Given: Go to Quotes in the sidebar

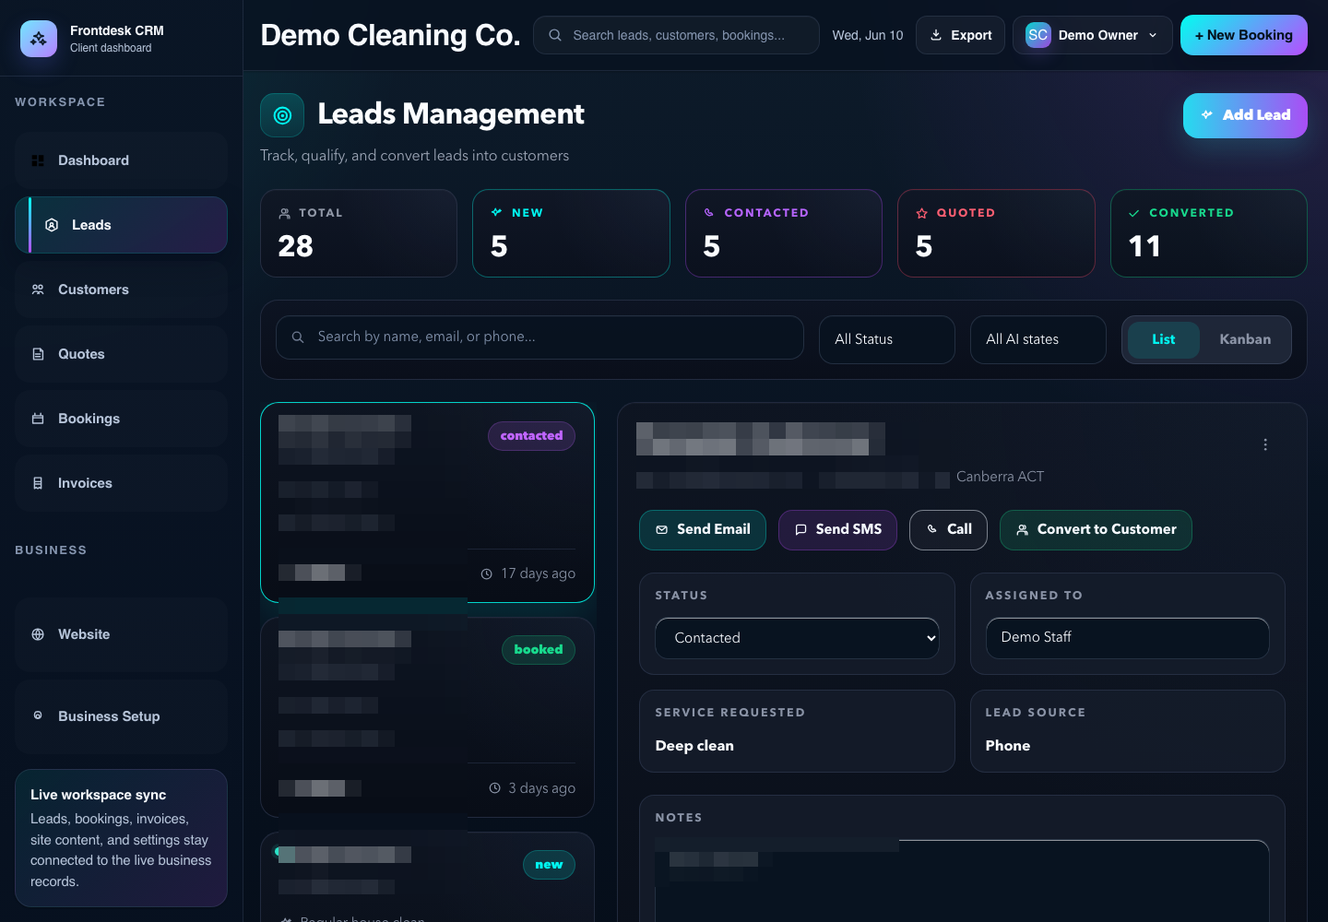Looking at the screenshot, I should pyautogui.click(x=121, y=354).
